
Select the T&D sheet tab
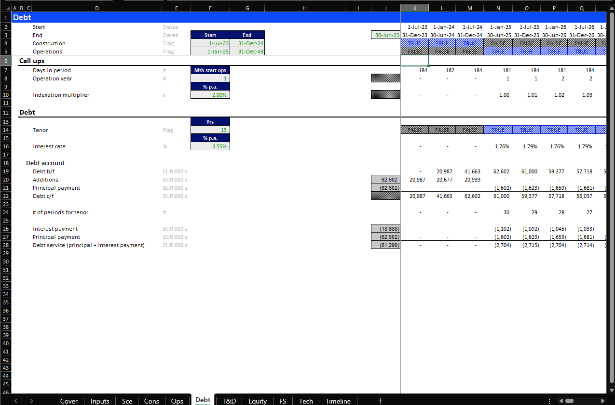coord(229,401)
